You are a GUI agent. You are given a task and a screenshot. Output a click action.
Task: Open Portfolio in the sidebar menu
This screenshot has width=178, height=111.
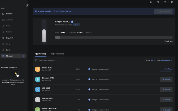point(9,14)
